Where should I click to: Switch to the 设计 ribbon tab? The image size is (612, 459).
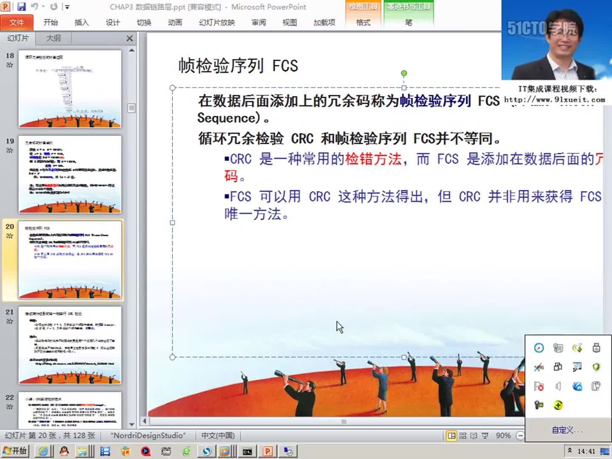(x=113, y=23)
